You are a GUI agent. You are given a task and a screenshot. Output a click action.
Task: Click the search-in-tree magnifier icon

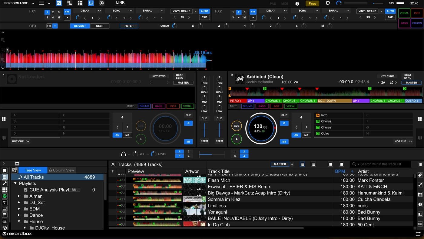coord(15,170)
